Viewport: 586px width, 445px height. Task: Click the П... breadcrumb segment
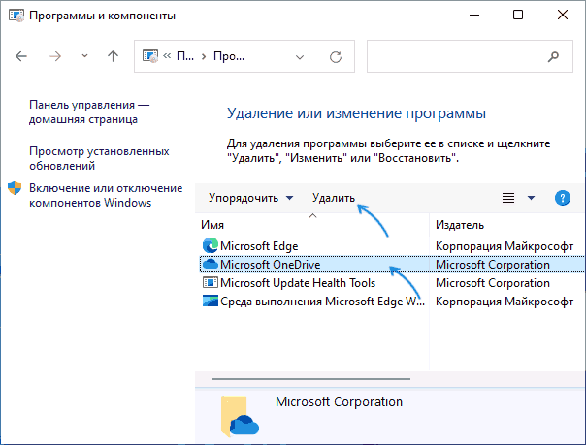click(x=185, y=56)
